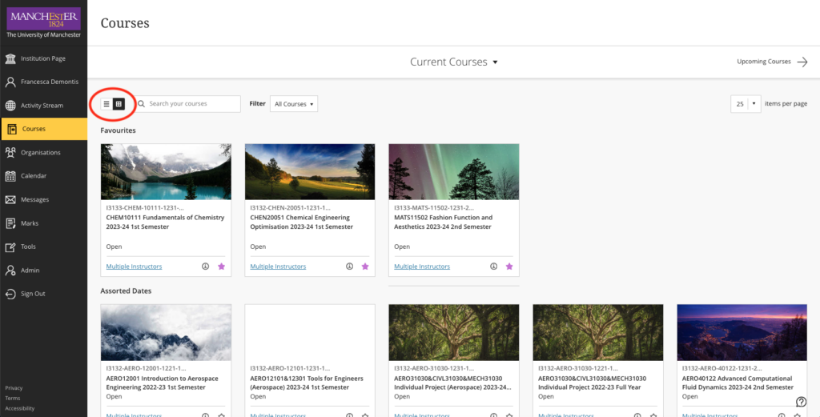Image resolution: width=820 pixels, height=417 pixels.
Task: Switch to grid view icon
Action: coord(119,104)
